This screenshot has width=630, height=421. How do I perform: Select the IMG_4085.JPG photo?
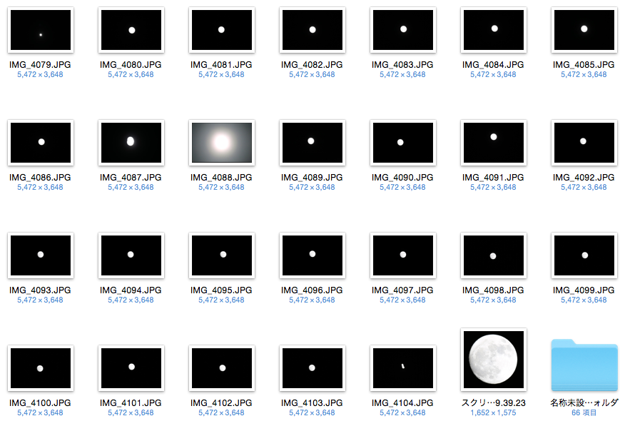pyautogui.click(x=584, y=30)
